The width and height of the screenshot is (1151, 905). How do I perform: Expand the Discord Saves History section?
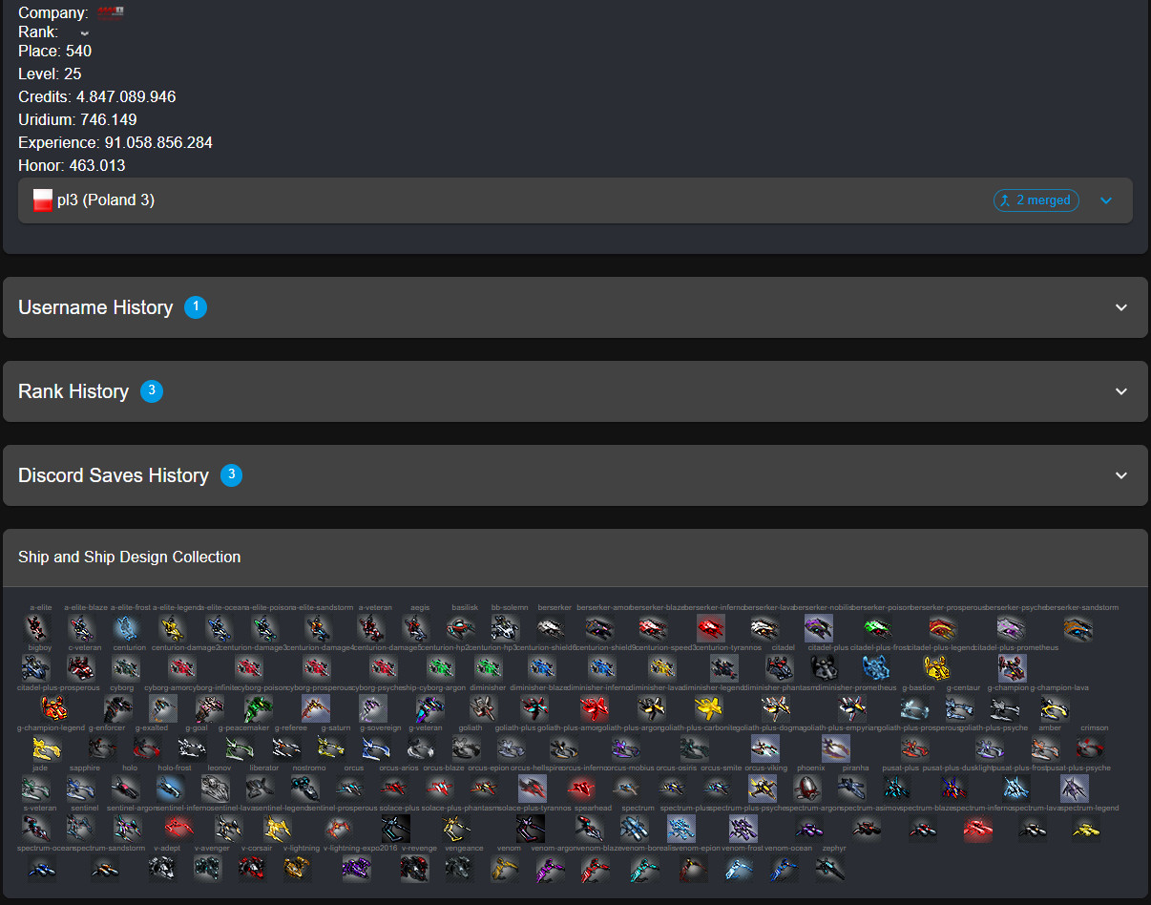point(575,475)
